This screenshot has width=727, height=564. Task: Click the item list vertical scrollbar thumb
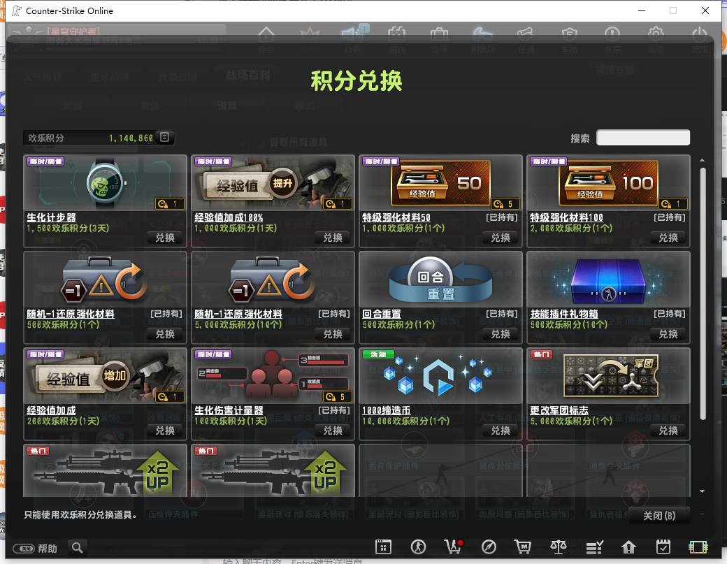pos(703,294)
